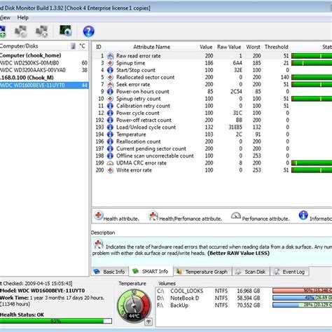Click the D:\ volume blue usage bar
This screenshot has width=332, height=332.
click(302, 298)
